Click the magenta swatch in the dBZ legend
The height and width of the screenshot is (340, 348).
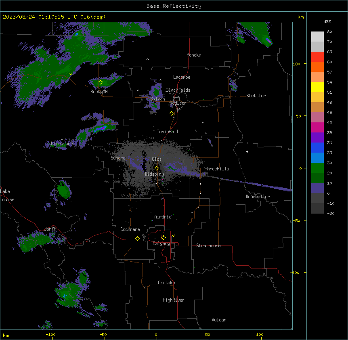[317, 127]
